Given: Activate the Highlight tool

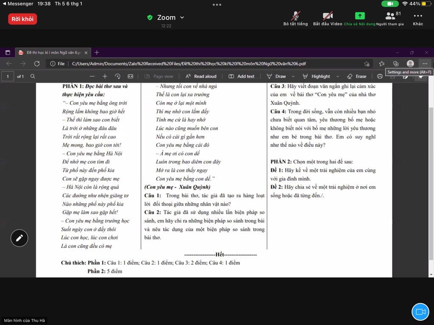Looking at the screenshot, I should [x=316, y=76].
